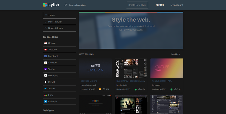This screenshot has height=114, width=226.
Task: Click author name Andy Cormack
Action: click(90, 85)
